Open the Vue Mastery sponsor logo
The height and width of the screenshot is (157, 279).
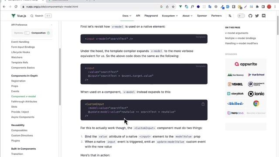coord(235,75)
